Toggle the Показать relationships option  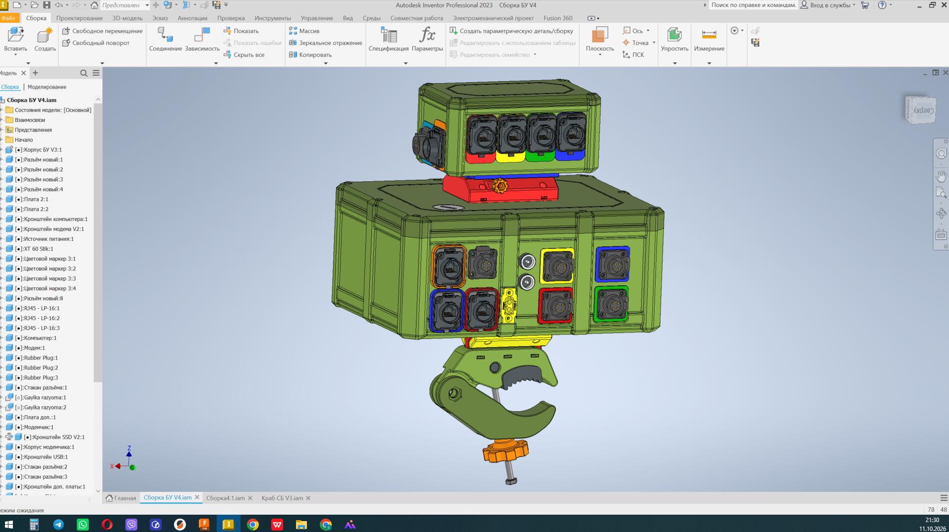241,31
